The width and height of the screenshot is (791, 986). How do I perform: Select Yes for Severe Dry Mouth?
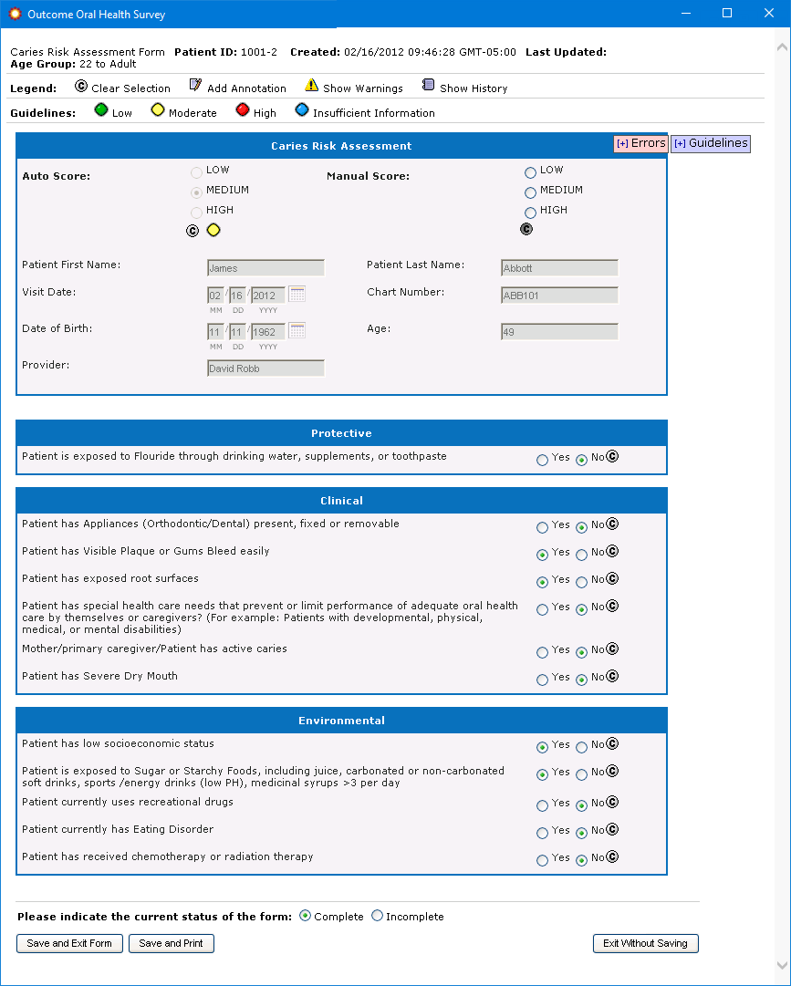click(x=543, y=680)
